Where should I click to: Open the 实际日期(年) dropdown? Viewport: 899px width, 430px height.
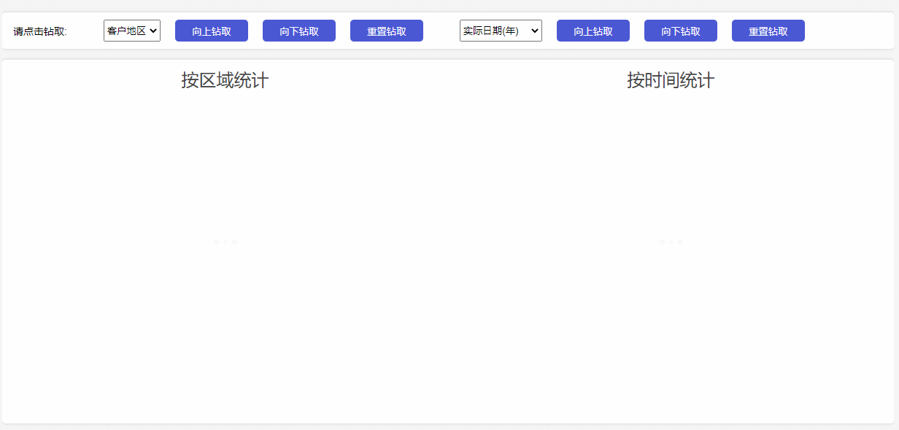pos(501,30)
